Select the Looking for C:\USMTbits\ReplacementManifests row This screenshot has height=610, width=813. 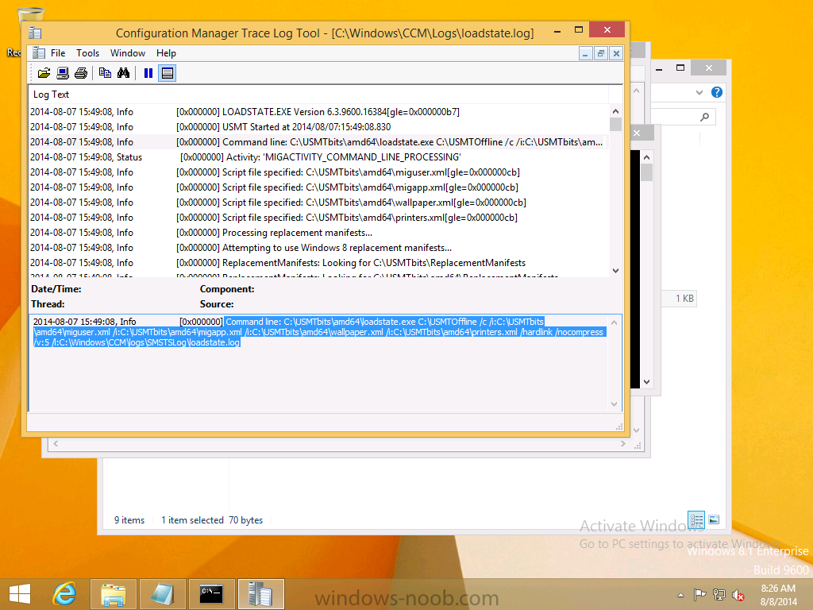318,262
